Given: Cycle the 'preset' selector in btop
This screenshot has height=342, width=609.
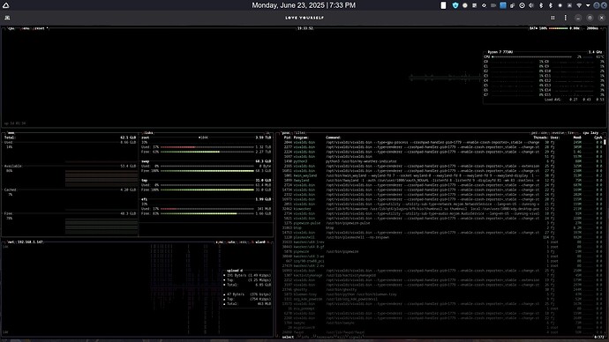Looking at the screenshot, I should click(x=40, y=28).
